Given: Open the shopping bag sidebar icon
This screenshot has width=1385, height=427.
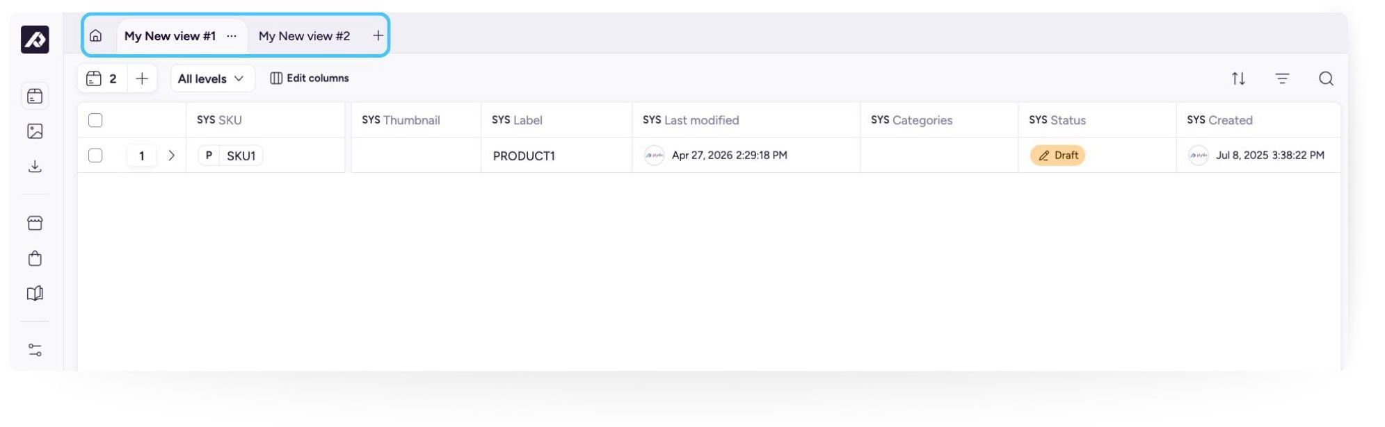Looking at the screenshot, I should pos(35,258).
